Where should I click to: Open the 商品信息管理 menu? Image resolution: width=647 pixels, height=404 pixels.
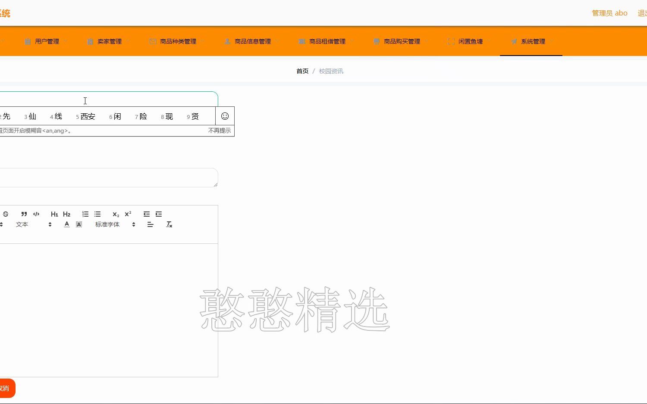pos(252,41)
